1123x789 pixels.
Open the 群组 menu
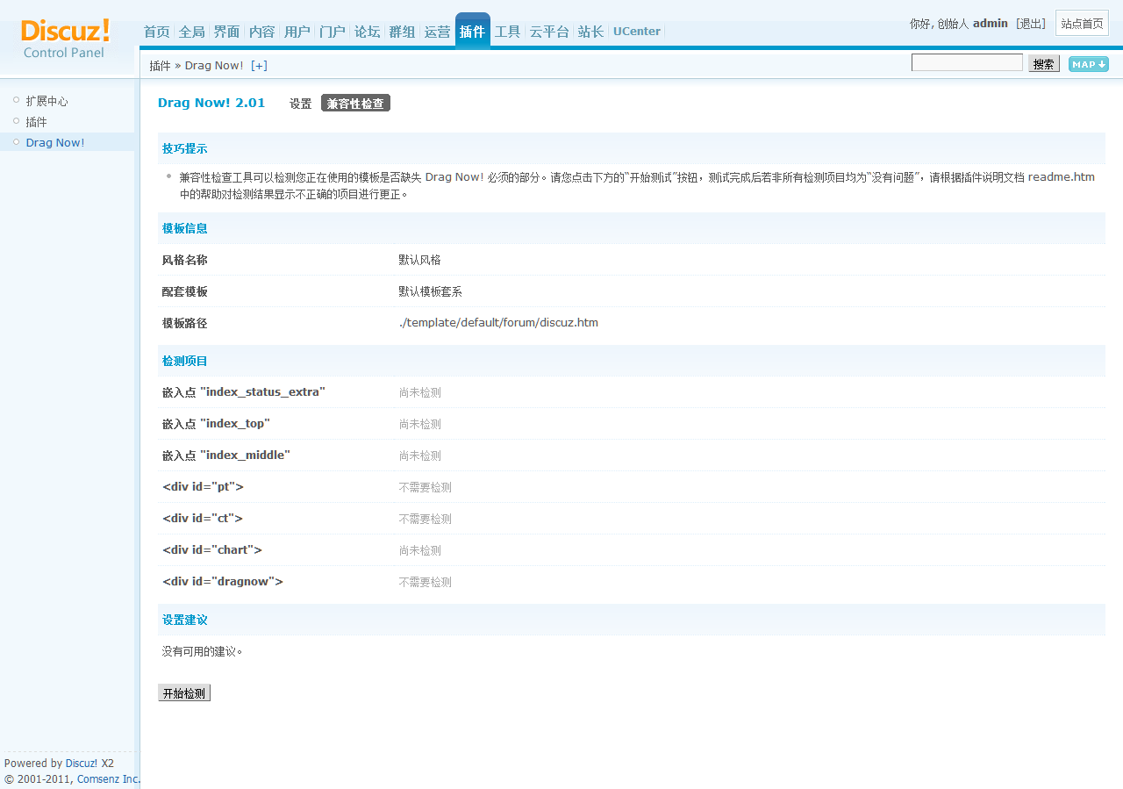click(403, 32)
